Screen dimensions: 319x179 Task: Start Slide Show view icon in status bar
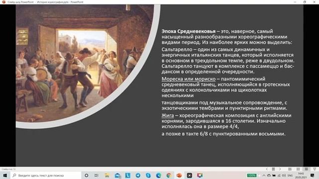click(x=315, y=169)
